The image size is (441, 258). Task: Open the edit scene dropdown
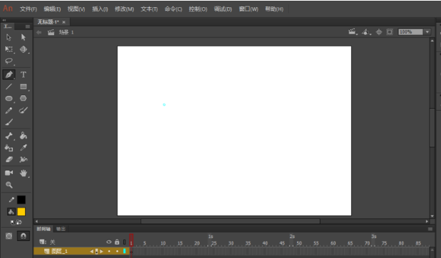point(353,32)
